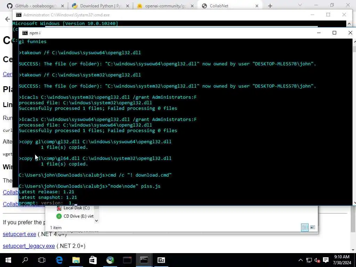Open a new browser tab

point(270,6)
